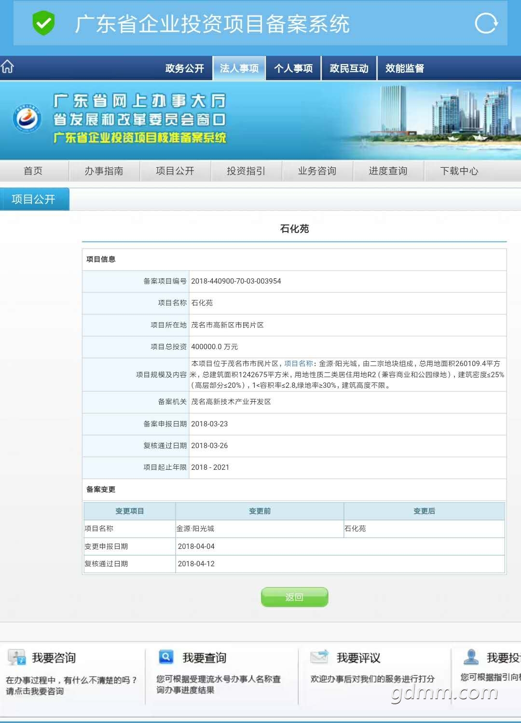521x723 pixels.
Task: Open the 业务咨询 navigation tab
Action: 317,171
